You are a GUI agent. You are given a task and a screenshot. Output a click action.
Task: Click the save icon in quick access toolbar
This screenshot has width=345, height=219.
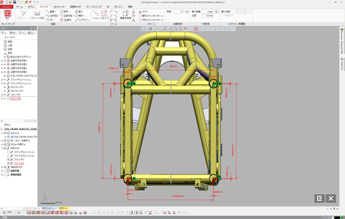(15, 2)
